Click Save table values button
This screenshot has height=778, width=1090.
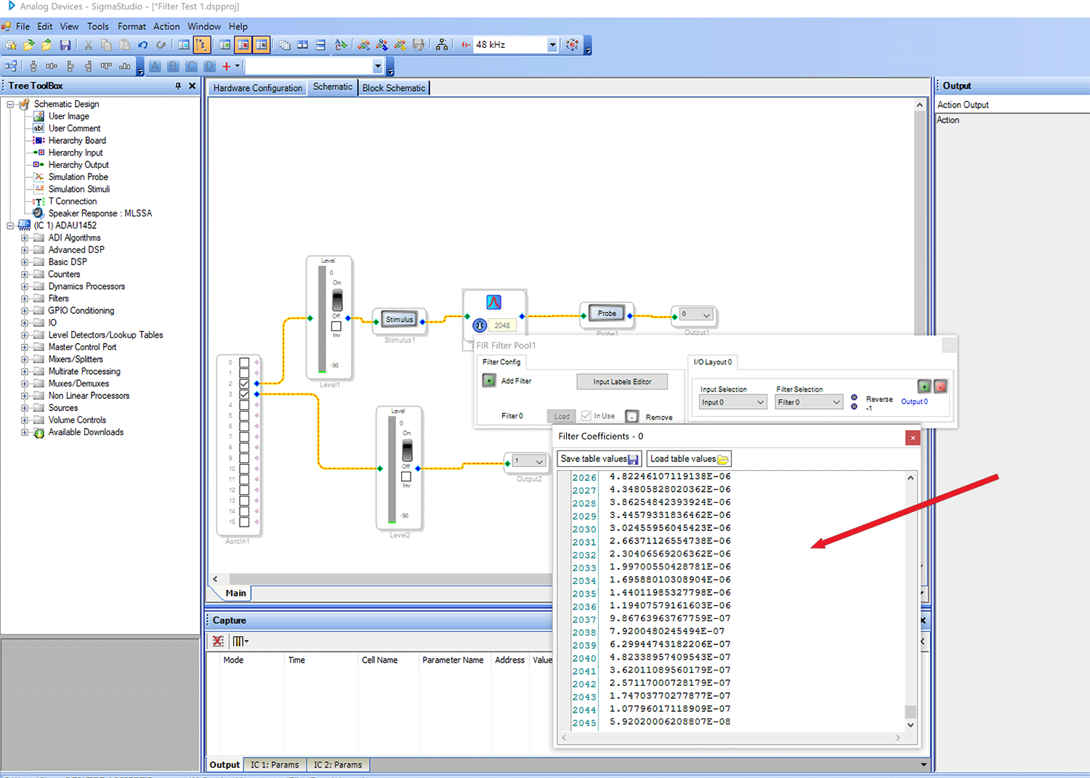click(x=599, y=459)
